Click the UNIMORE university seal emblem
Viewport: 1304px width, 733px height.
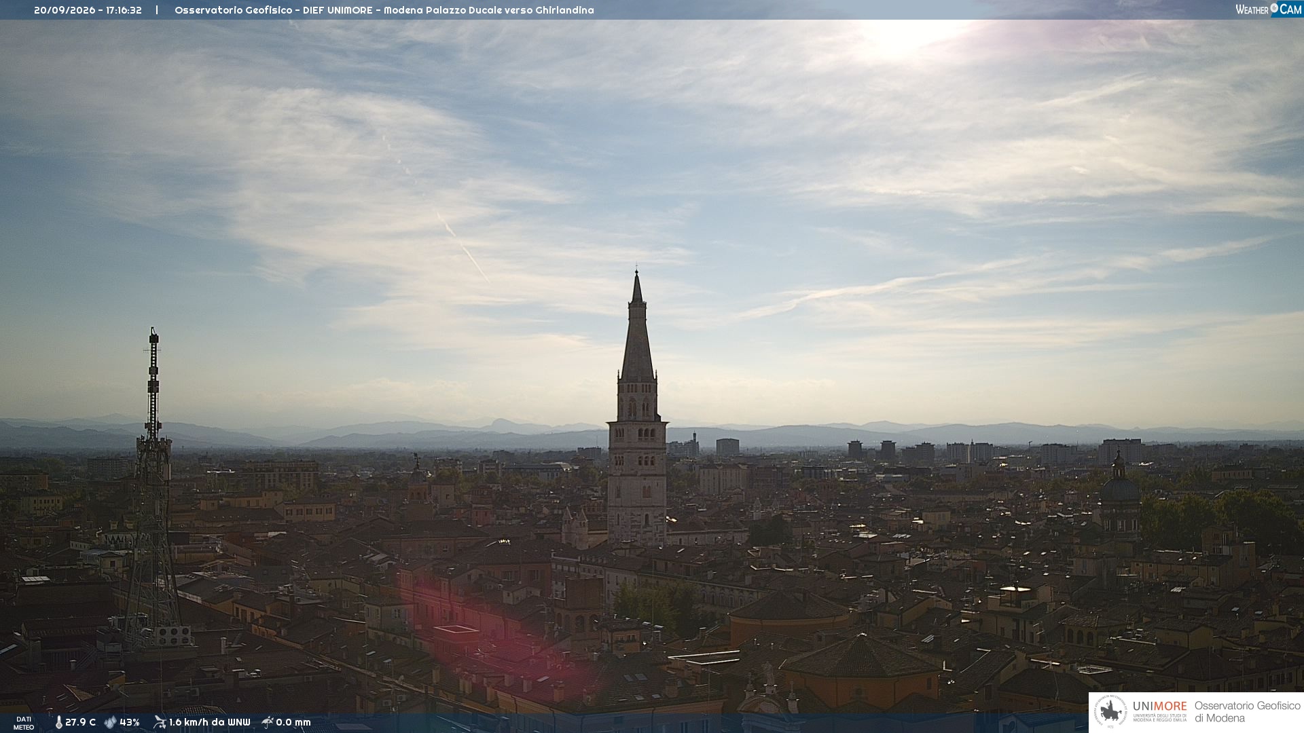pos(1110,712)
